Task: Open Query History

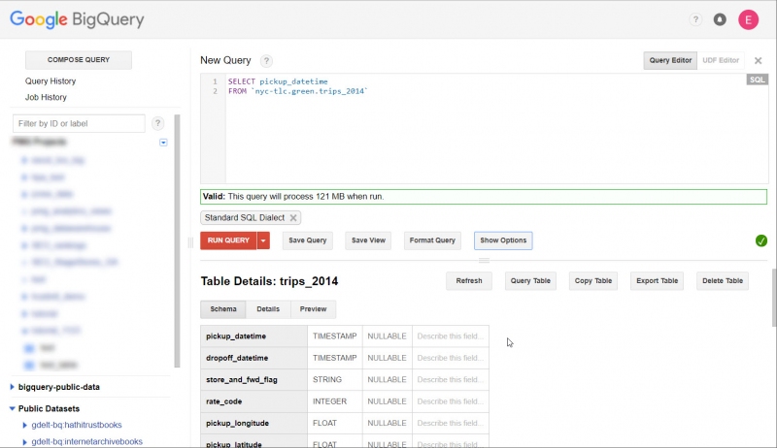Action: [x=51, y=81]
